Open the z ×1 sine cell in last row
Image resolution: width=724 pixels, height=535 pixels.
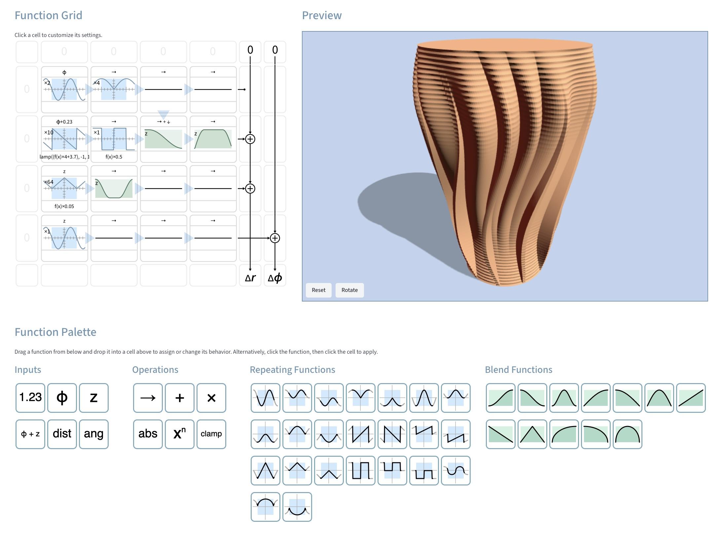click(64, 238)
